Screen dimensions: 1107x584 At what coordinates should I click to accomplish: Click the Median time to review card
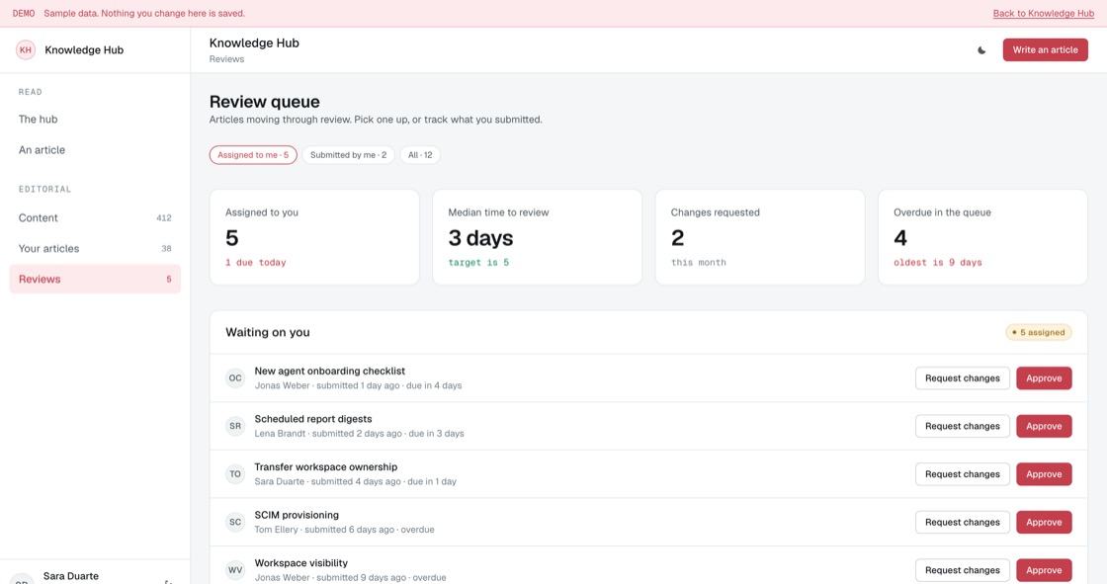click(x=538, y=237)
